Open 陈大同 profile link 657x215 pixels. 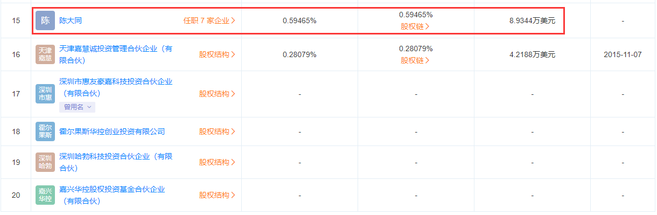pos(71,21)
